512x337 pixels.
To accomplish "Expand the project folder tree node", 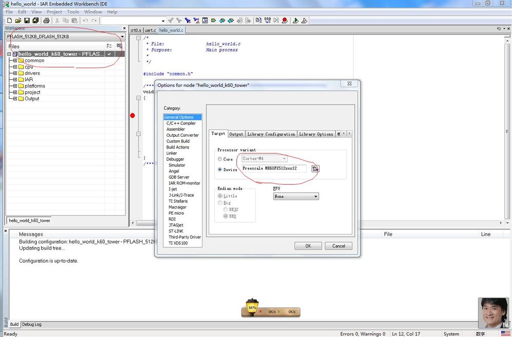I will [15, 92].
